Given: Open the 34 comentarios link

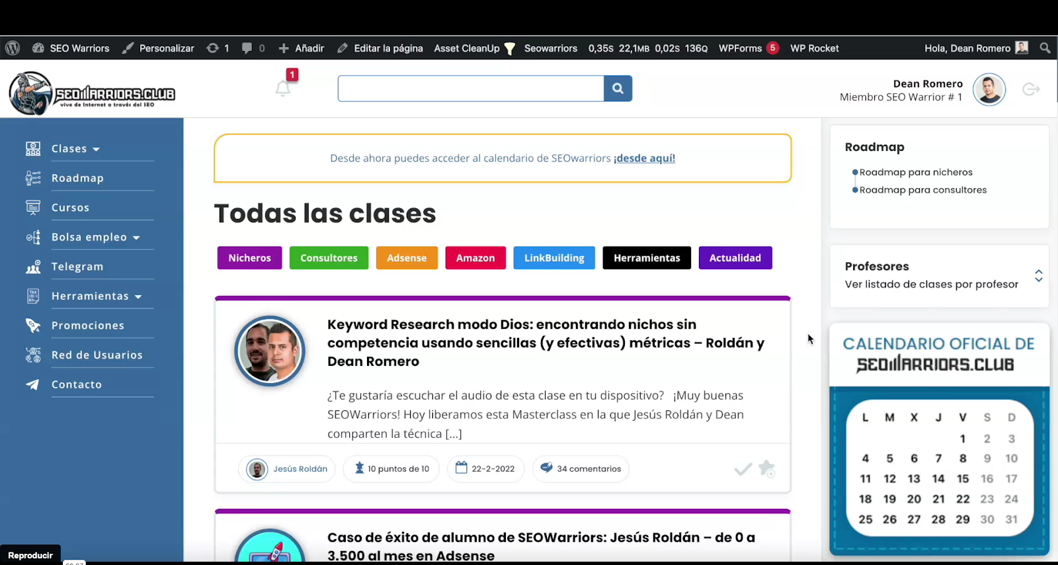Looking at the screenshot, I should (581, 468).
